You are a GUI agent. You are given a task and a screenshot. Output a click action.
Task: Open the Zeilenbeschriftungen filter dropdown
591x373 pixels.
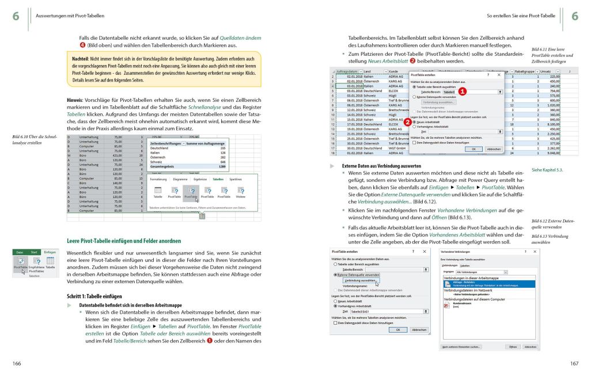coord(184,143)
